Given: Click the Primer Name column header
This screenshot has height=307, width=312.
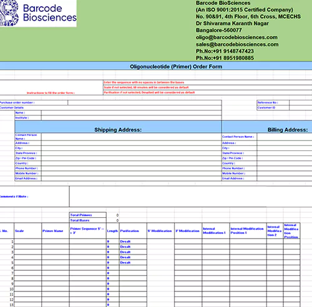Looking at the screenshot, I should (x=56, y=231).
